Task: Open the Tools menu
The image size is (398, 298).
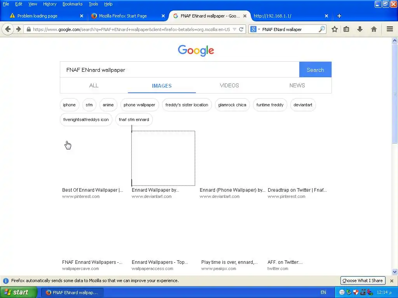Action: 93,4
